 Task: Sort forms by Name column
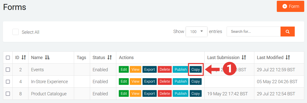[47, 58]
